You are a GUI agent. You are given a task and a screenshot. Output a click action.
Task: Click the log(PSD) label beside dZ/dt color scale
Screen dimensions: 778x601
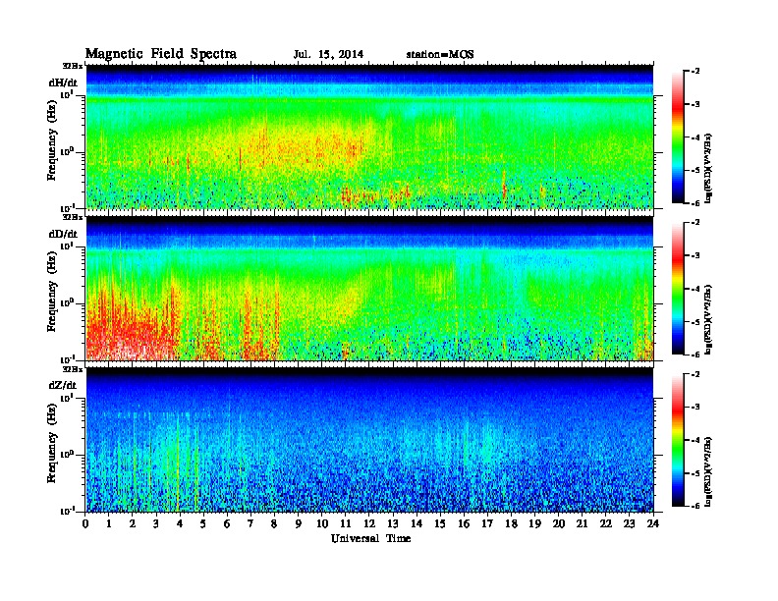tap(709, 471)
